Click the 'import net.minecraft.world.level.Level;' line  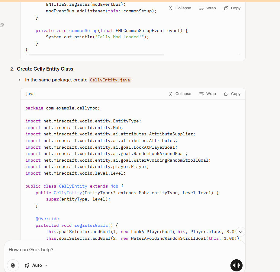coord(75,173)
